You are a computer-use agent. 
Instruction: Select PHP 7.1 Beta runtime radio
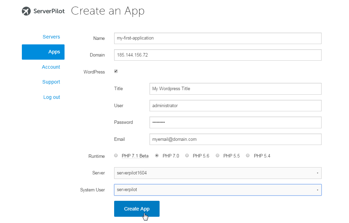point(116,156)
